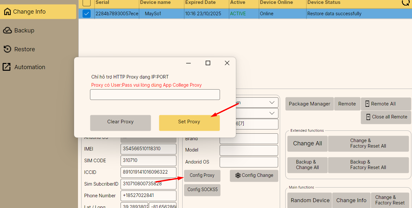
Task: Focus the proxy IP:PORT input box
Action: (155, 94)
